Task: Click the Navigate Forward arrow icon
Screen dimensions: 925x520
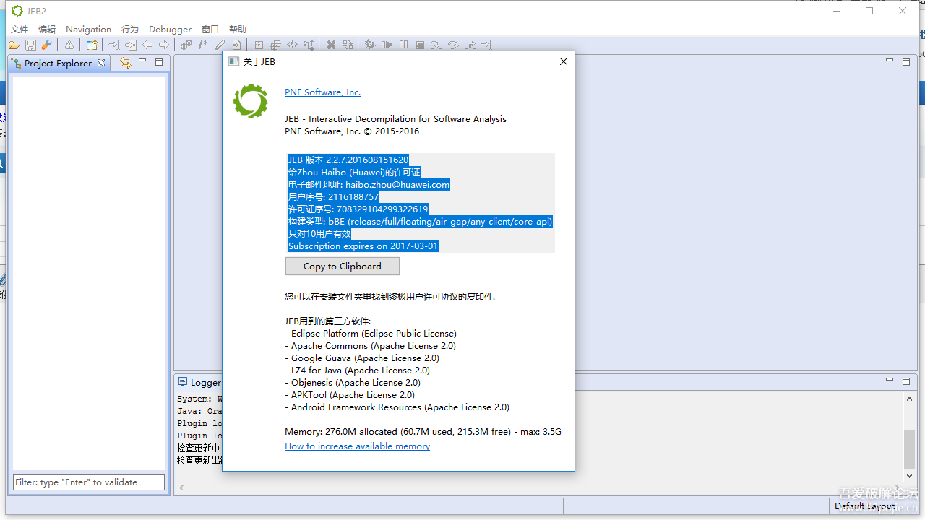Action: pos(164,45)
